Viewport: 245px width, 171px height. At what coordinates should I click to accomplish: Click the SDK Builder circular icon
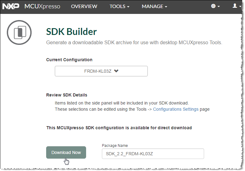pyautogui.click(x=19, y=32)
